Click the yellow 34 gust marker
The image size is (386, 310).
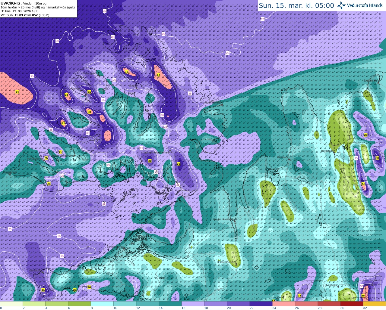(x=17, y=91)
